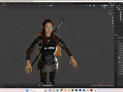The image size is (123, 92).
Task: Select material preview viewport shading
Action: click(106, 6)
